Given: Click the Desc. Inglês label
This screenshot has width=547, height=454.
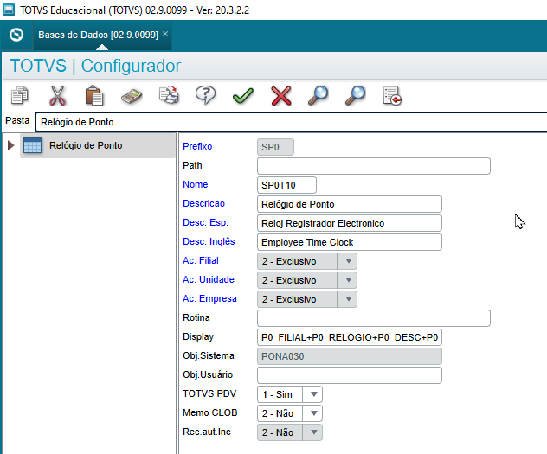Looking at the screenshot, I should (209, 241).
